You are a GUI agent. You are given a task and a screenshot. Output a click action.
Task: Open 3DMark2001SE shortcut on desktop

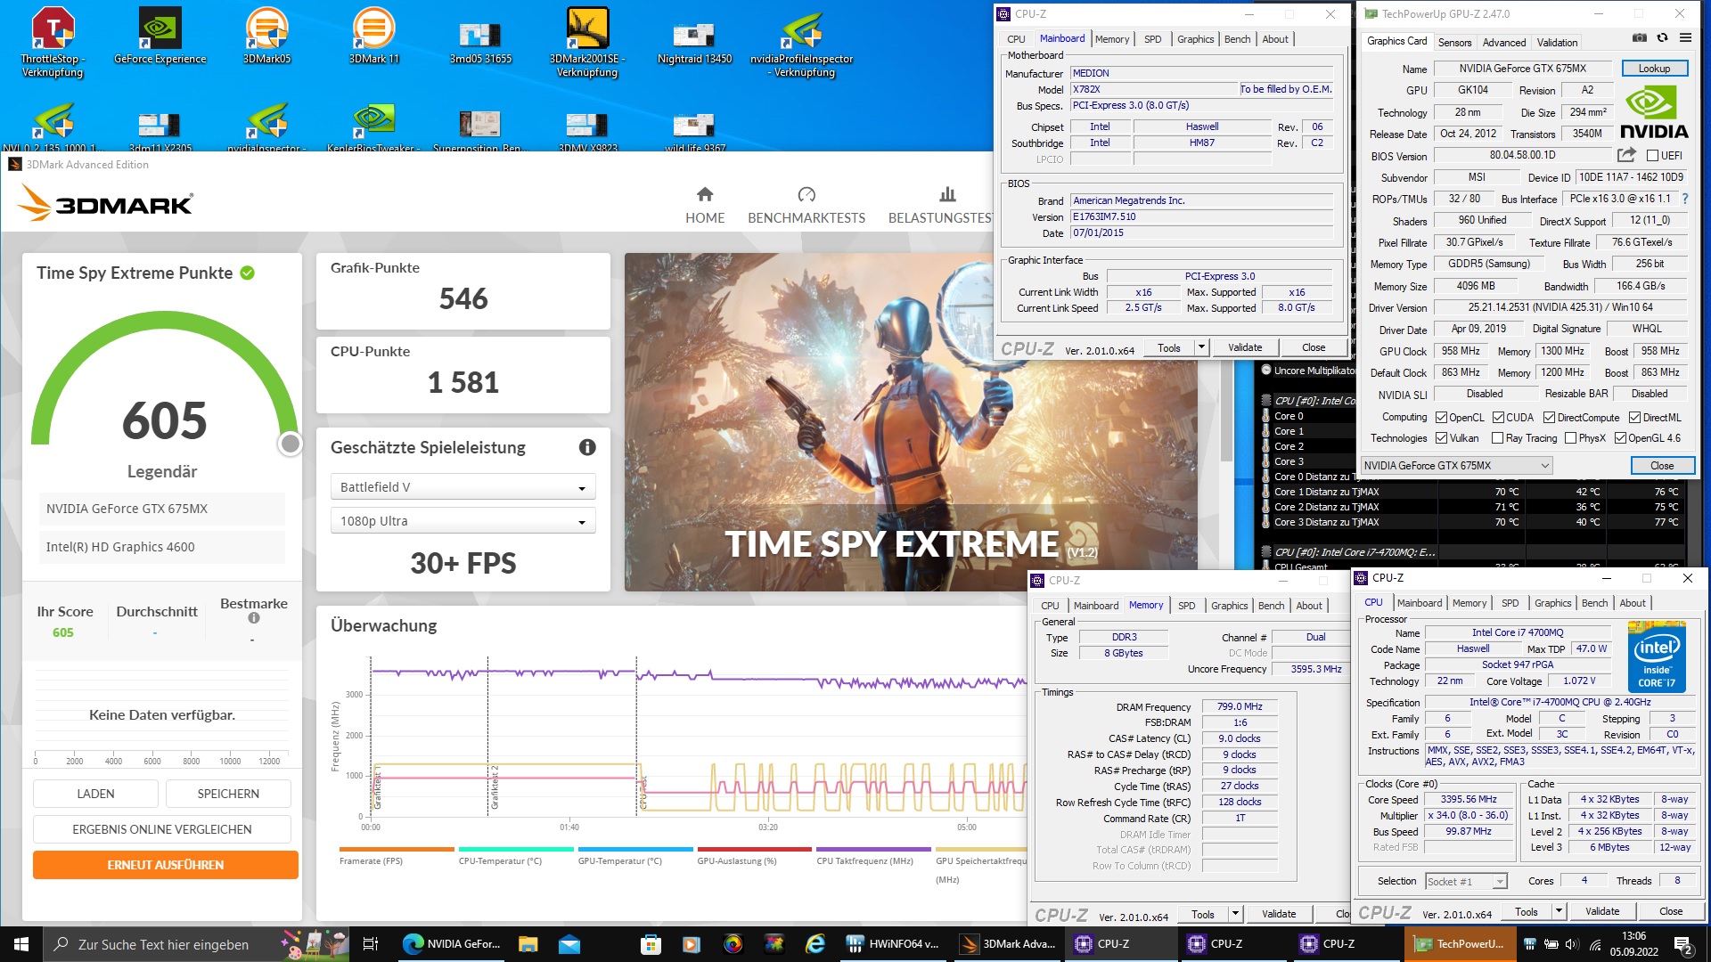pos(588,42)
